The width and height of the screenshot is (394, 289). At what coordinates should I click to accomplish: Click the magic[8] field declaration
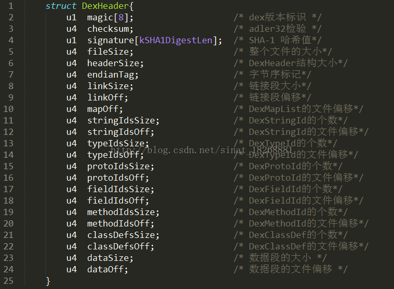(x=110, y=18)
